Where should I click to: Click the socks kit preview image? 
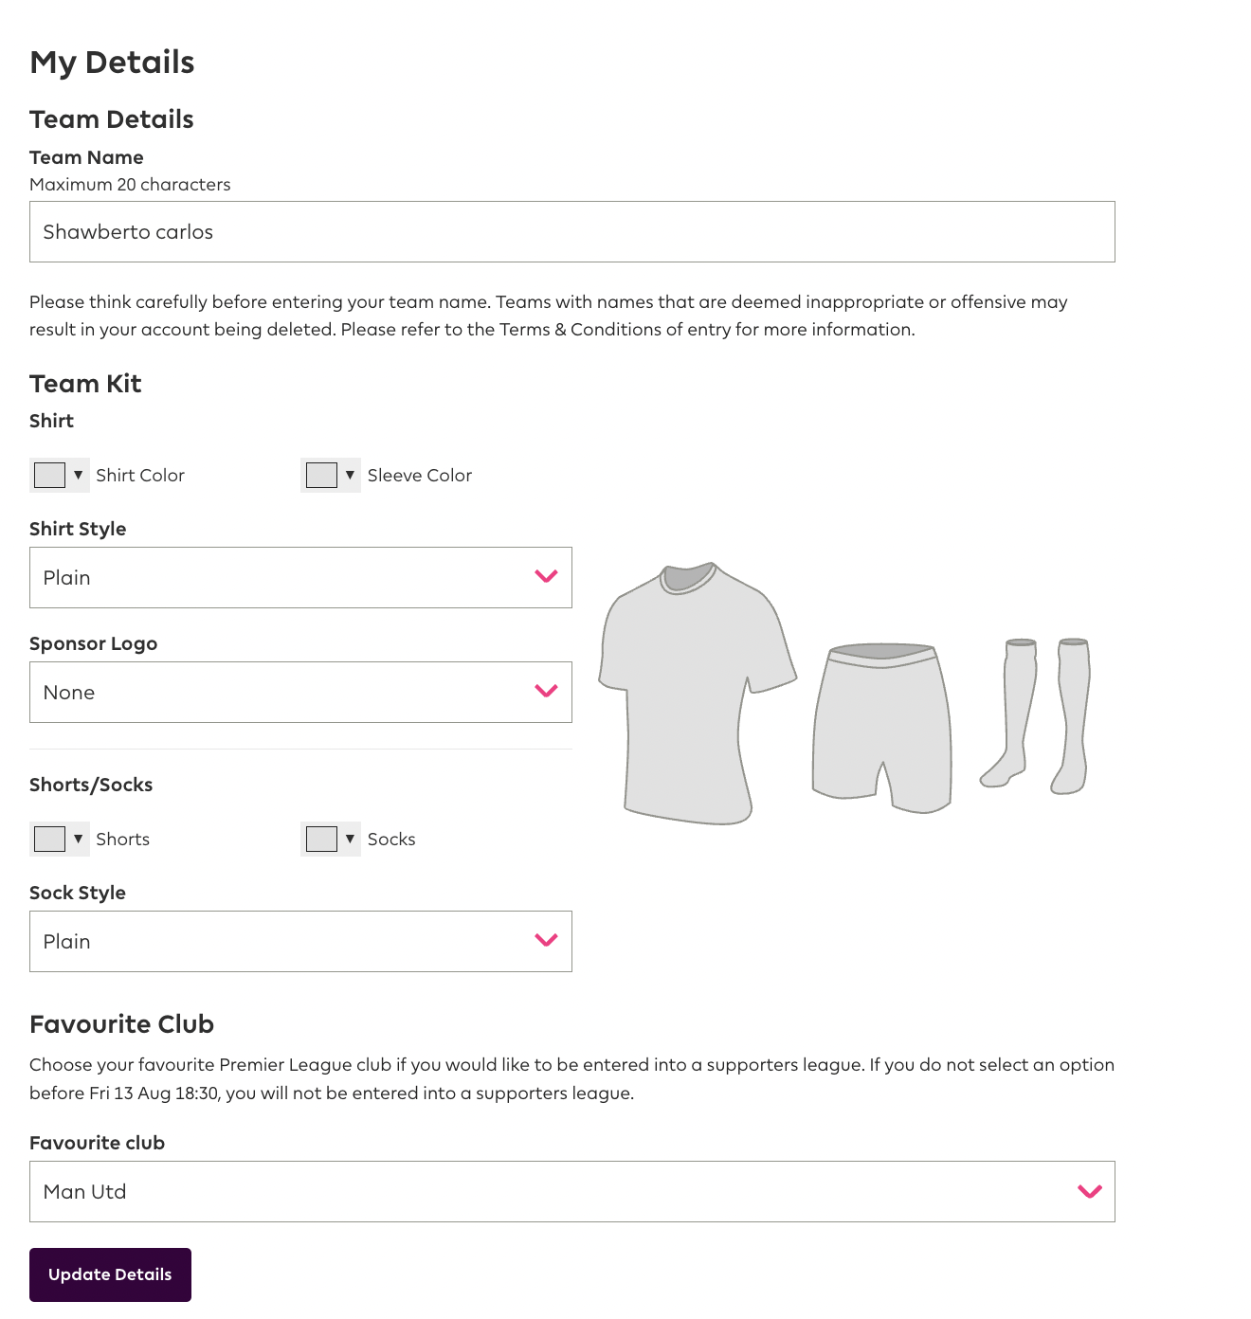1035,715
